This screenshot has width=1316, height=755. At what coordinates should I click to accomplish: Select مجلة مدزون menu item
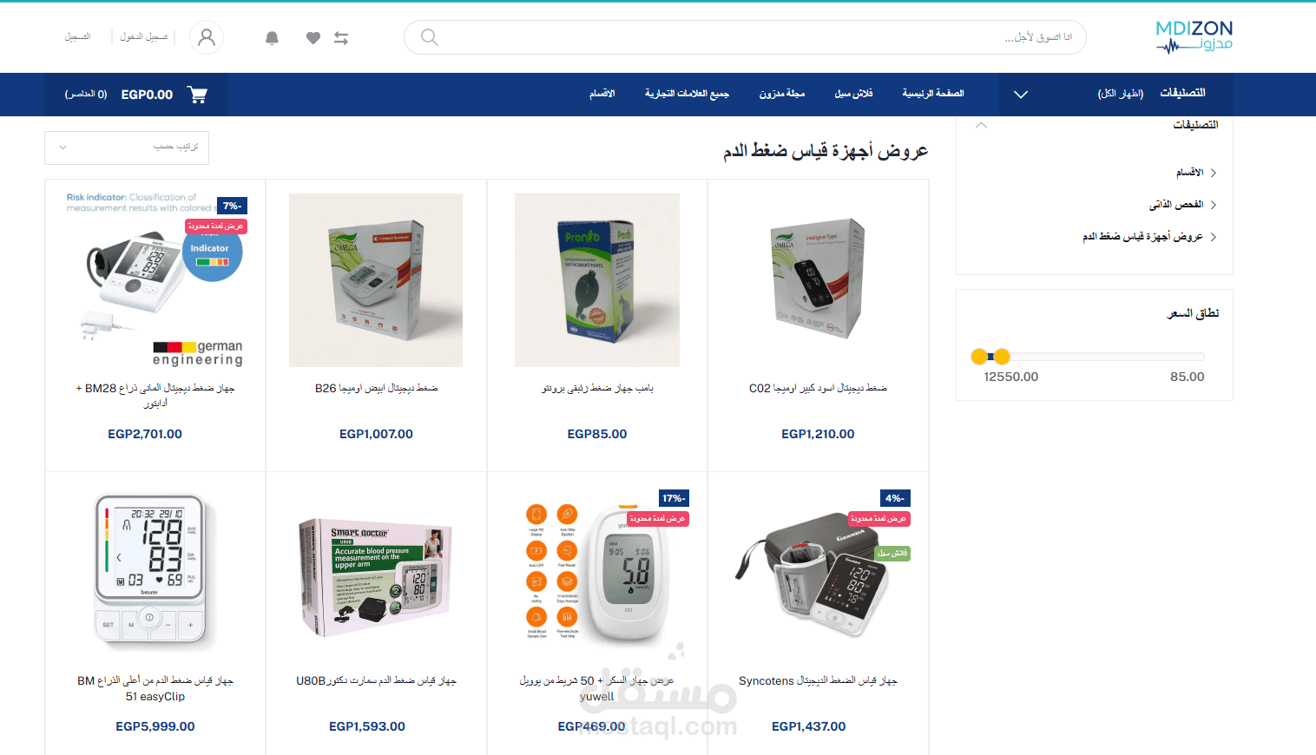tap(782, 94)
